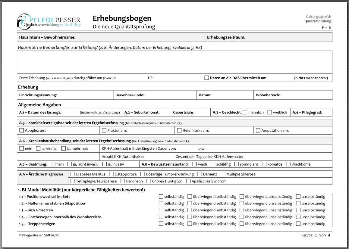Select 'männlich' gender checkbox

click(245, 112)
